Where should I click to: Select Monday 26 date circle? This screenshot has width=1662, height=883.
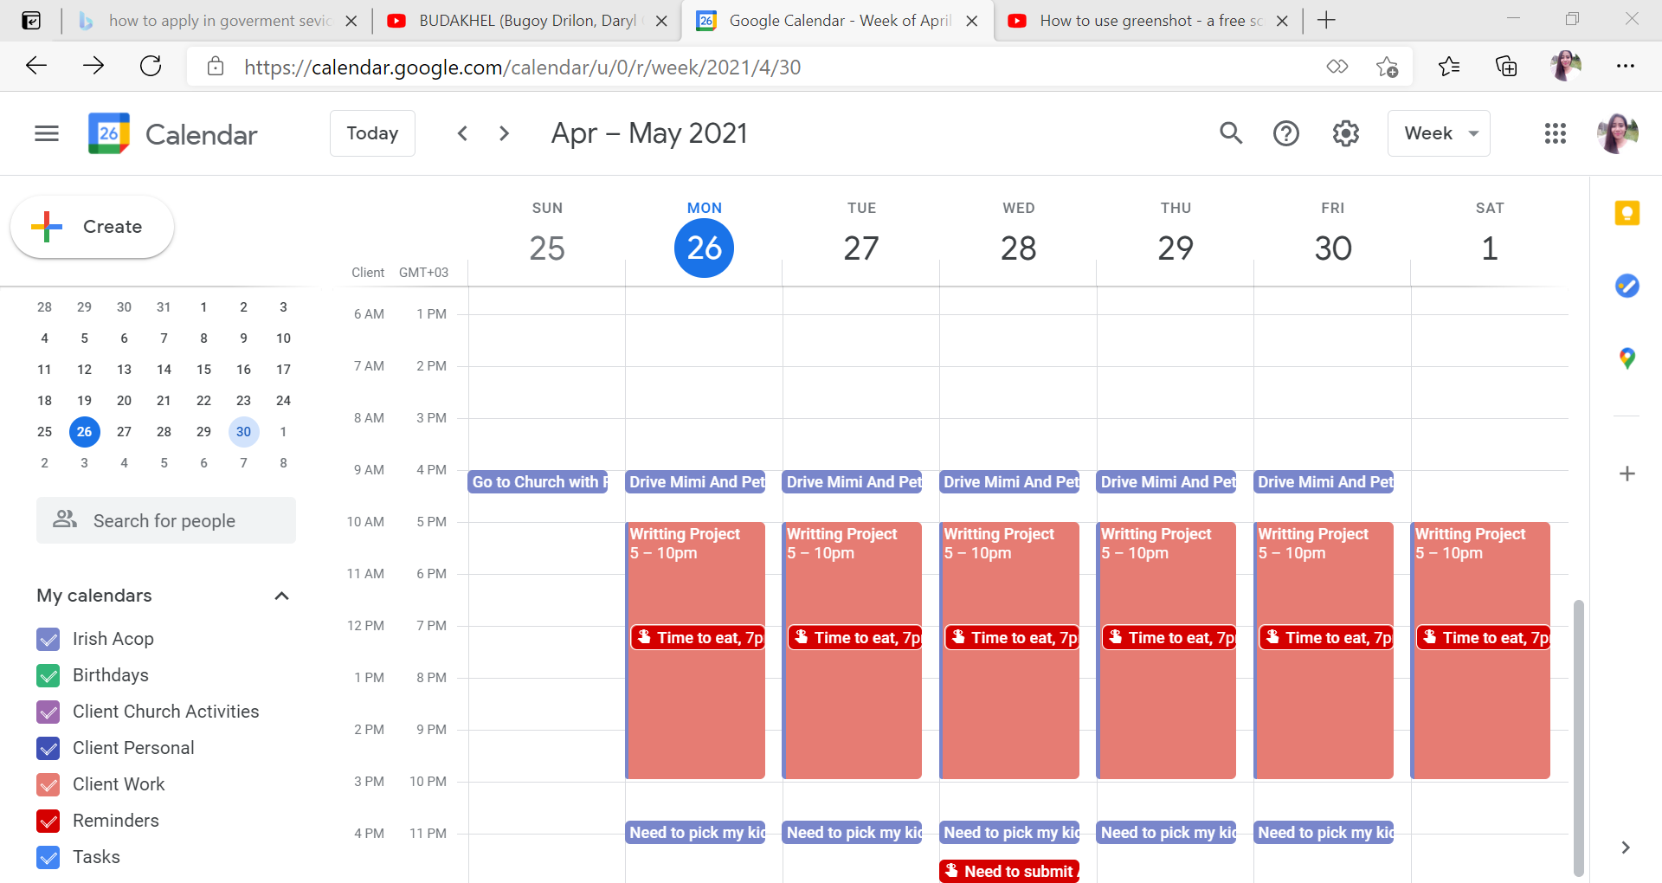704,248
